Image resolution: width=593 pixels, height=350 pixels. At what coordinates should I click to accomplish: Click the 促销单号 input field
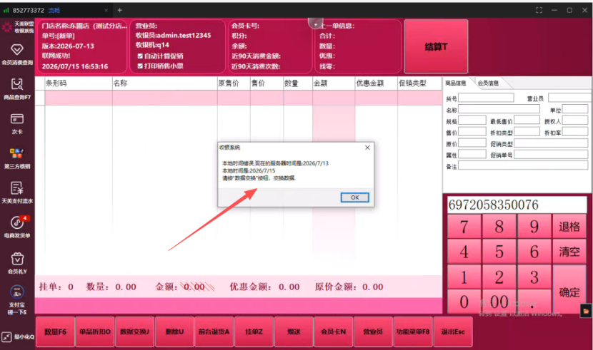(551, 154)
